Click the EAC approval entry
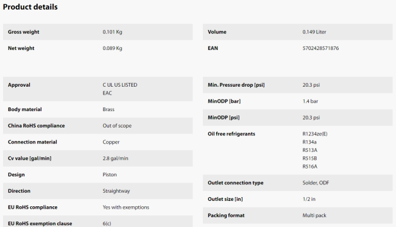 (107, 93)
